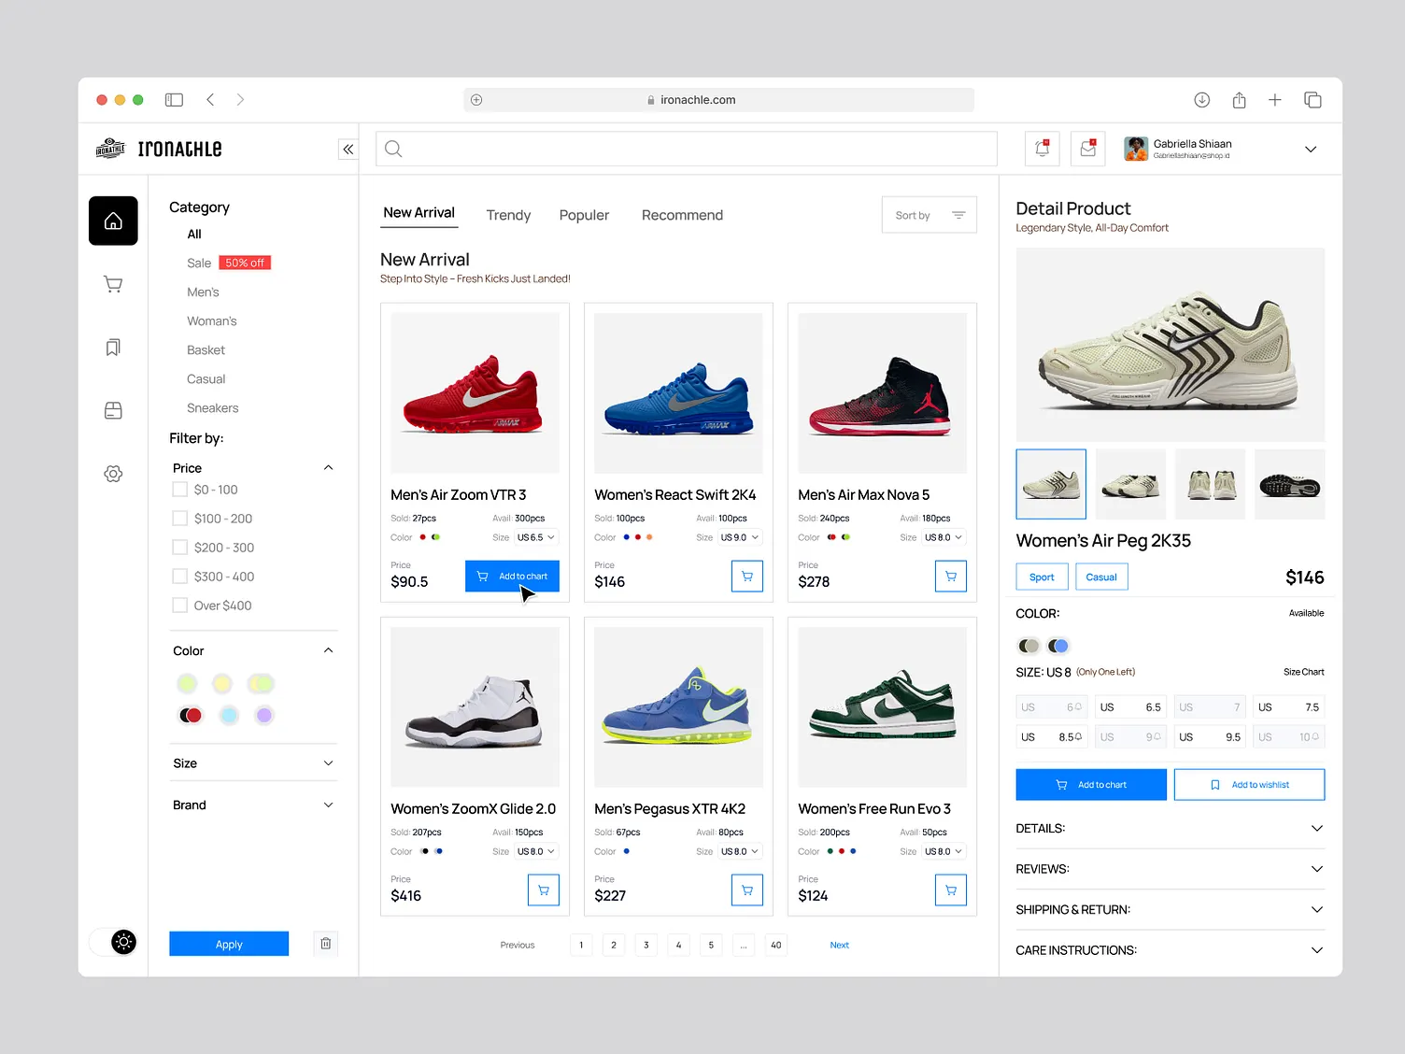
Task: Open the Home icon in sidebar
Action: point(113,221)
